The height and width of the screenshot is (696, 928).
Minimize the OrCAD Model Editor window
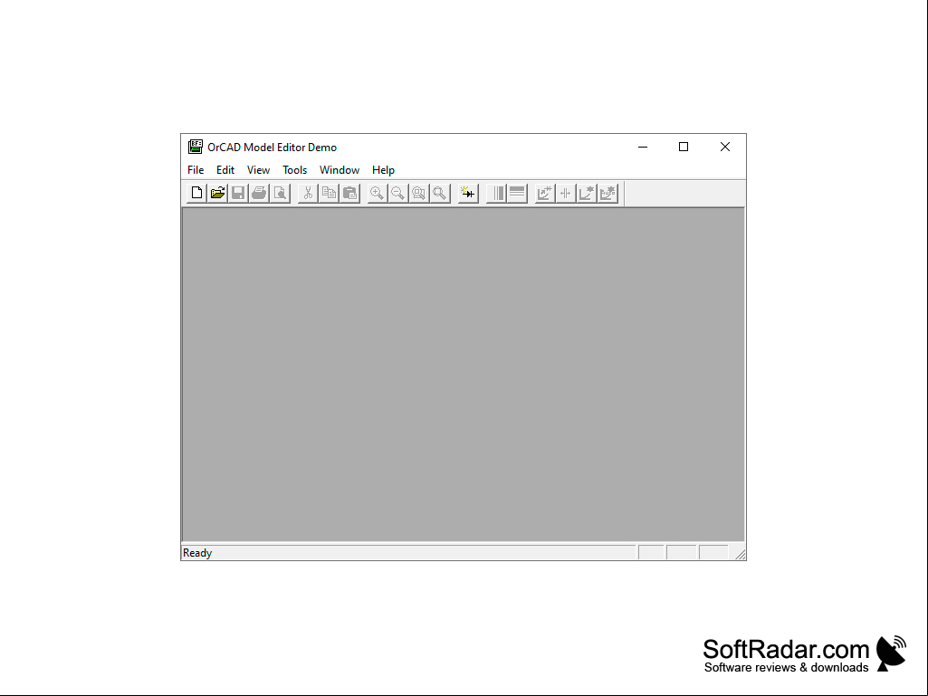[x=643, y=147]
